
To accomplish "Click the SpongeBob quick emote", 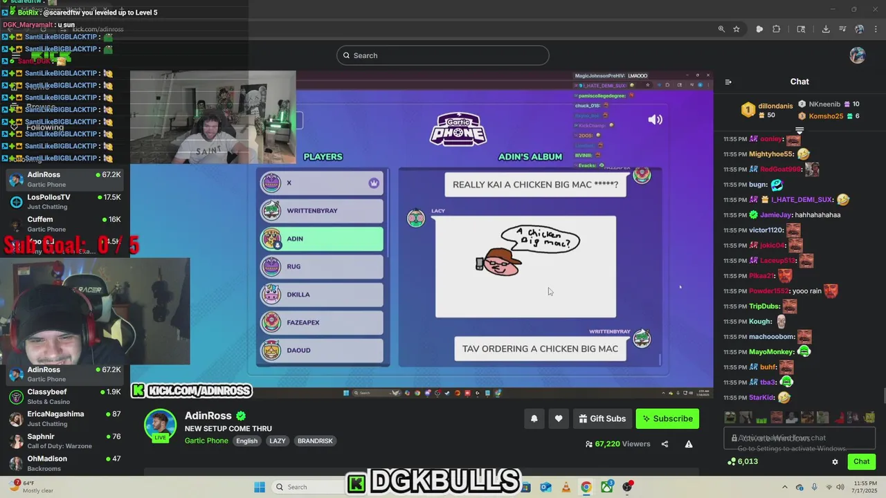I will 869,417.
